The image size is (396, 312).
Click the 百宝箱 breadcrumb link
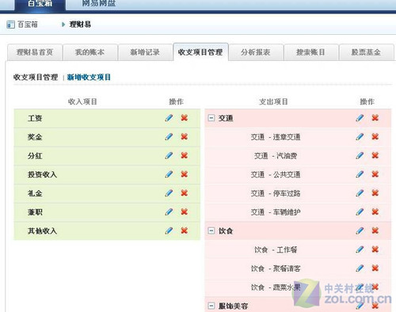pos(28,25)
